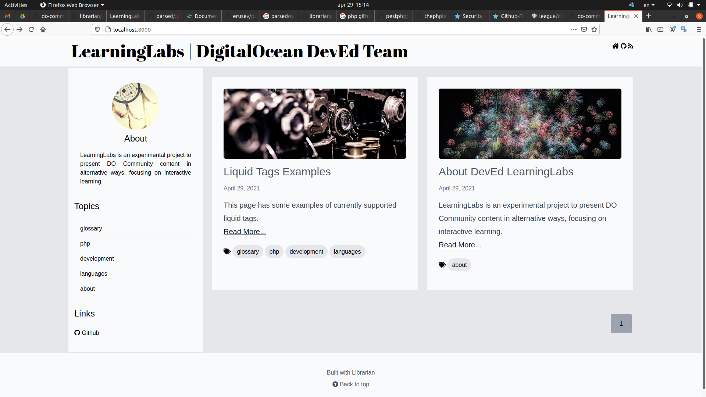Switch to the Documen tab

click(x=202, y=16)
